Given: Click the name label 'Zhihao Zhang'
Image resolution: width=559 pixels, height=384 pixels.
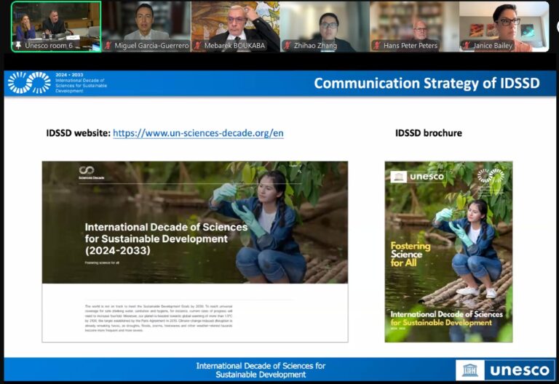Looking at the screenshot, I should 315,46.
